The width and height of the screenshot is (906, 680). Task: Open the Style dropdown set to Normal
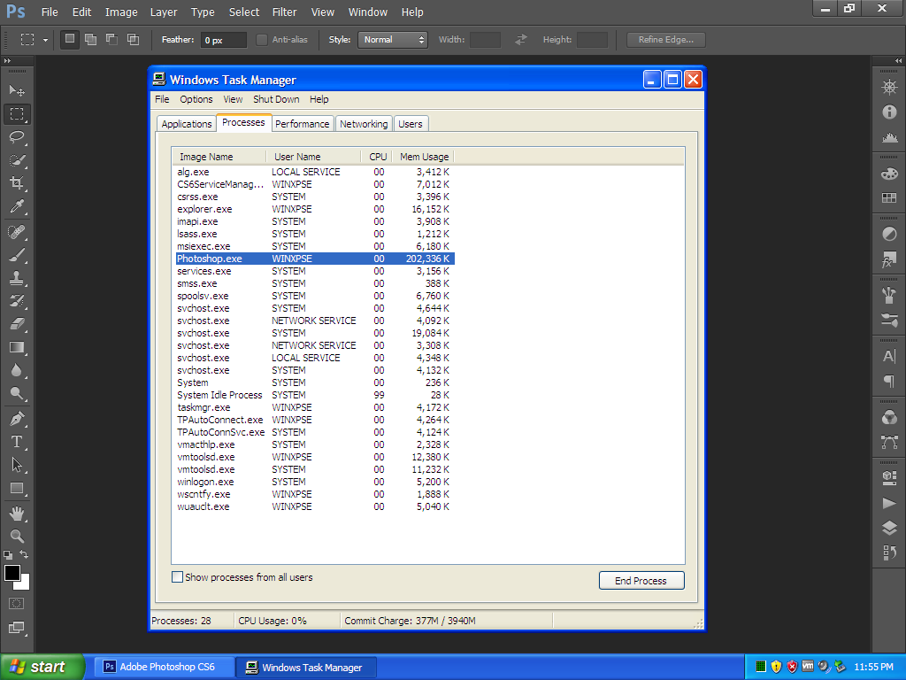pos(392,40)
